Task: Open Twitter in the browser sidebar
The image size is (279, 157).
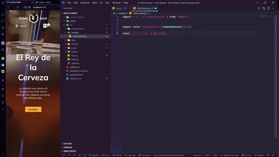Action: pyautogui.click(x=3, y=65)
